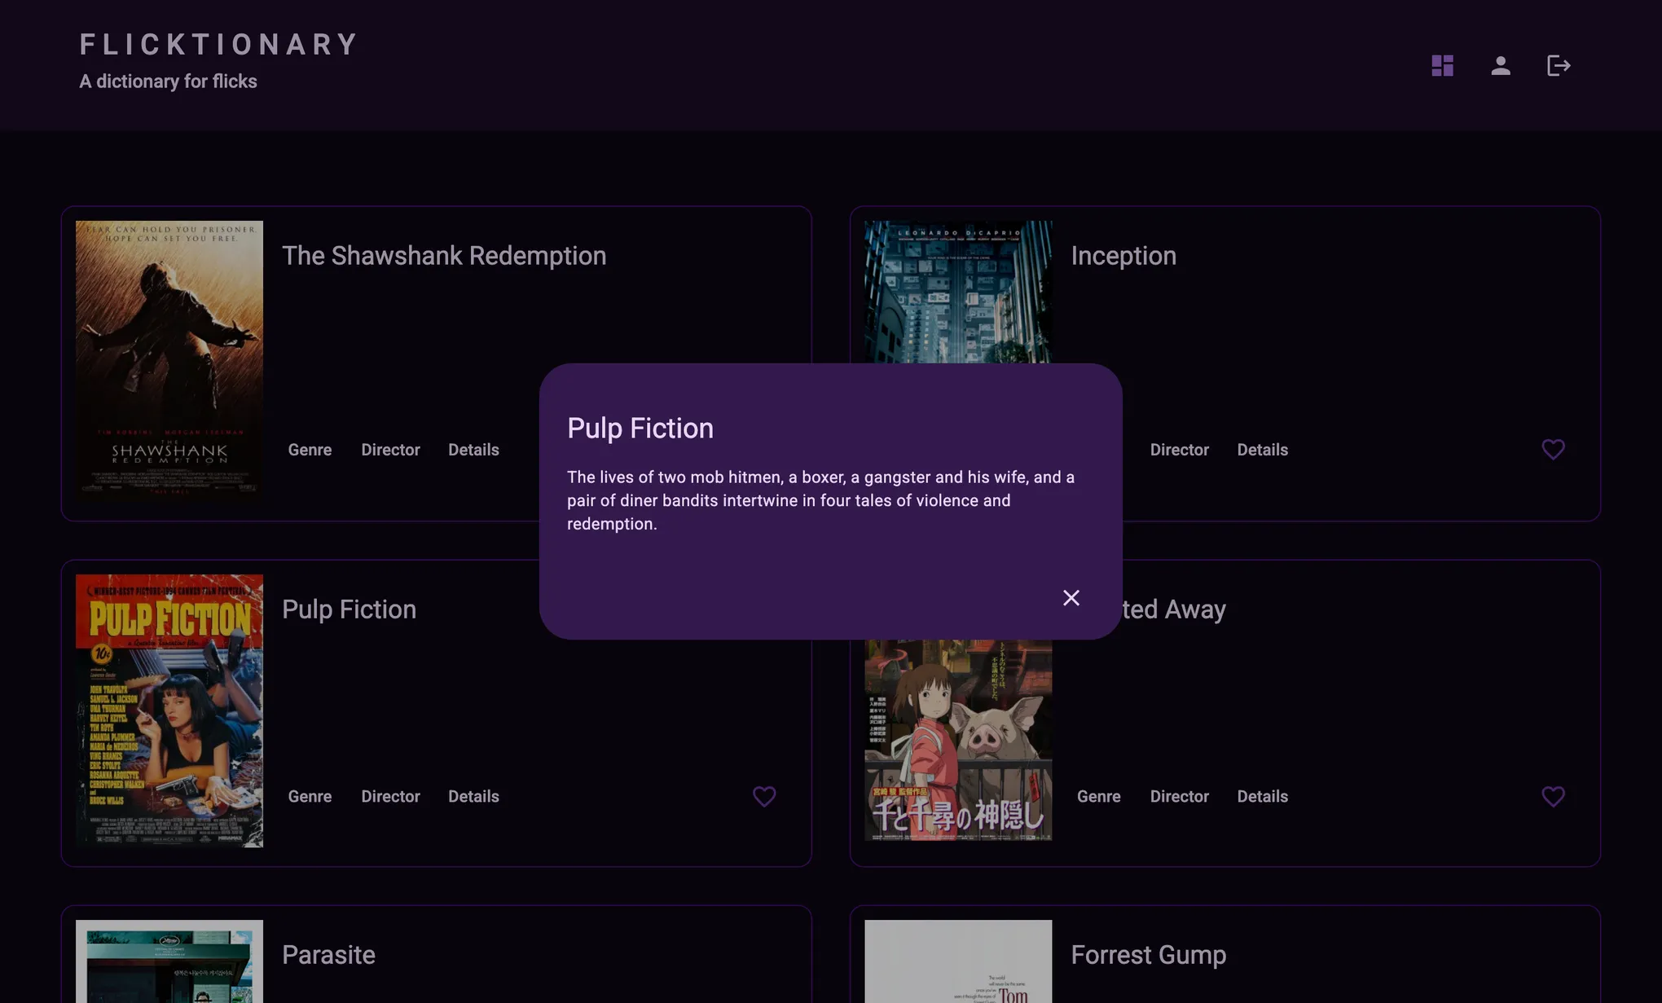Close the Pulp Fiction description popup

coord(1071,597)
